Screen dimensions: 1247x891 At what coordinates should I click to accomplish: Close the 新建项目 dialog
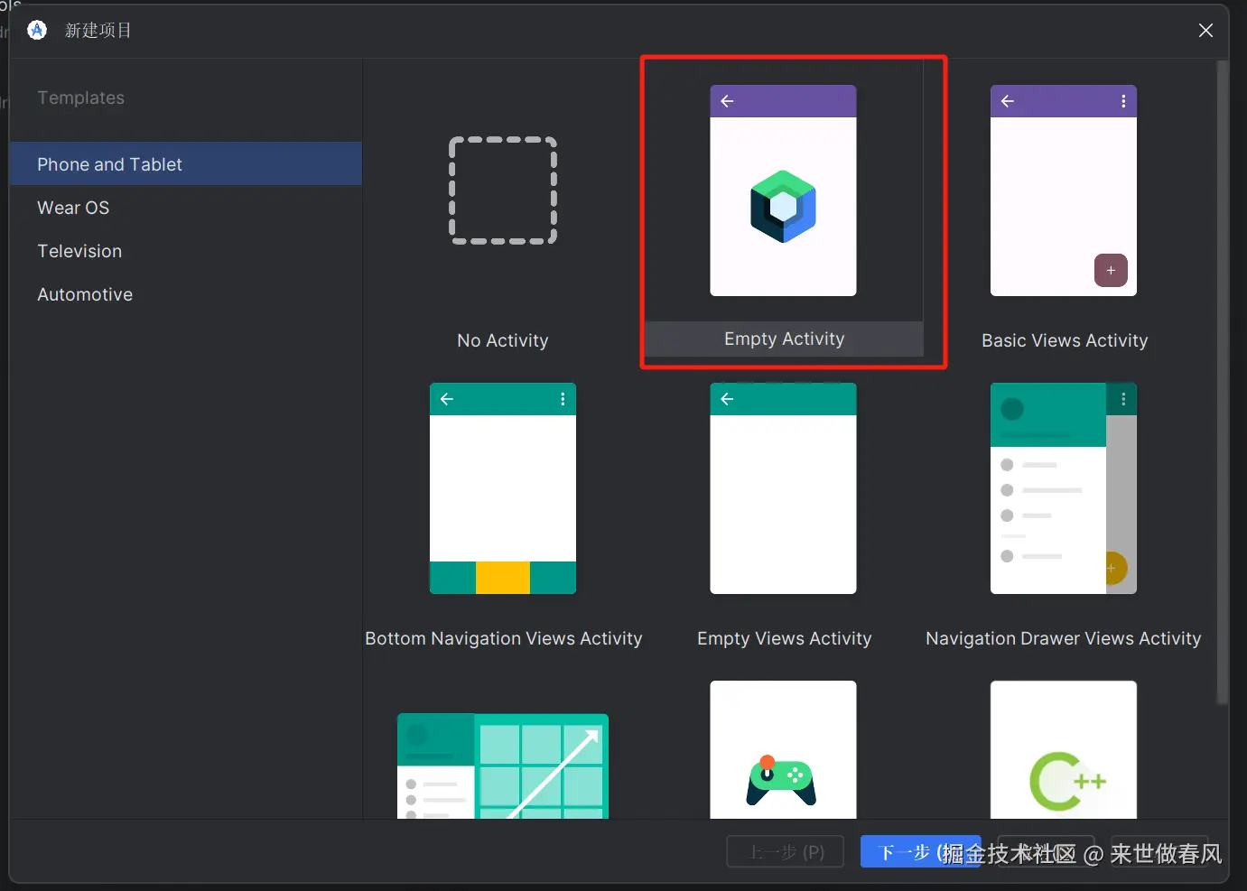tap(1205, 31)
